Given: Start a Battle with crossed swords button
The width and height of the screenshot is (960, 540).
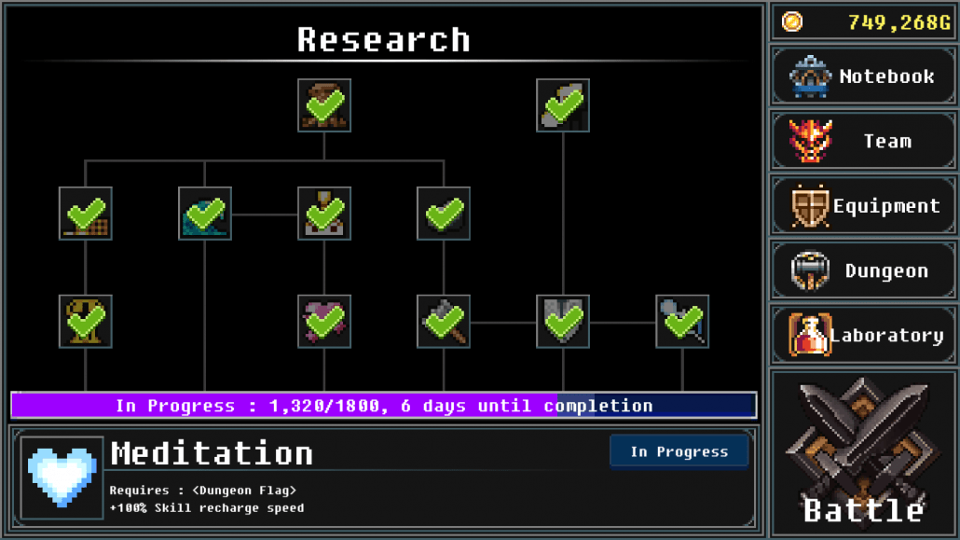Looking at the screenshot, I should 864,452.
